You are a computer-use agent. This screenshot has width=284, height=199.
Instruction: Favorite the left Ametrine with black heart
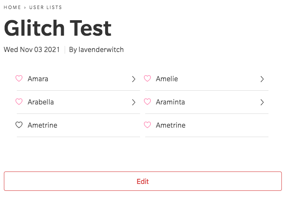click(19, 125)
